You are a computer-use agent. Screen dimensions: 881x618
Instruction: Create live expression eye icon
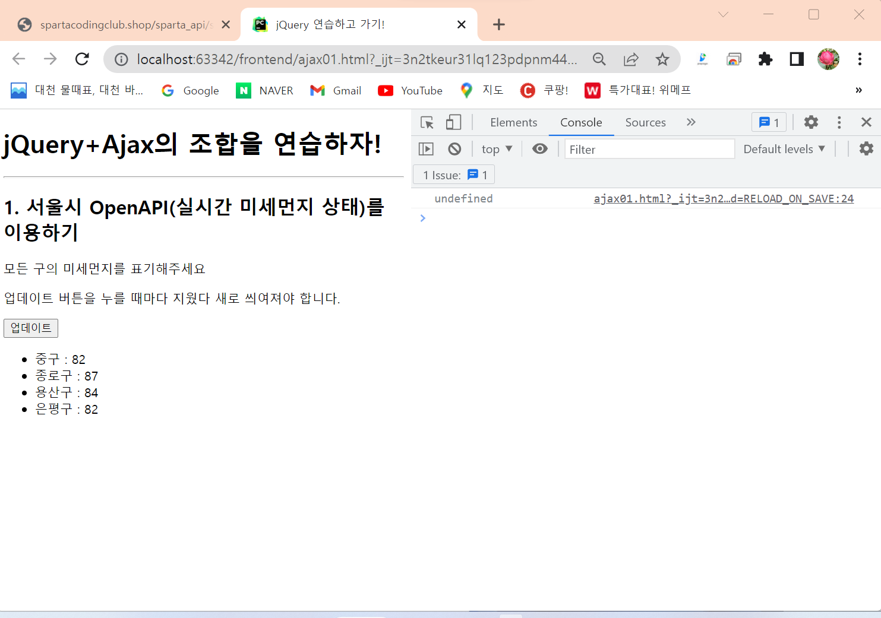[540, 148]
